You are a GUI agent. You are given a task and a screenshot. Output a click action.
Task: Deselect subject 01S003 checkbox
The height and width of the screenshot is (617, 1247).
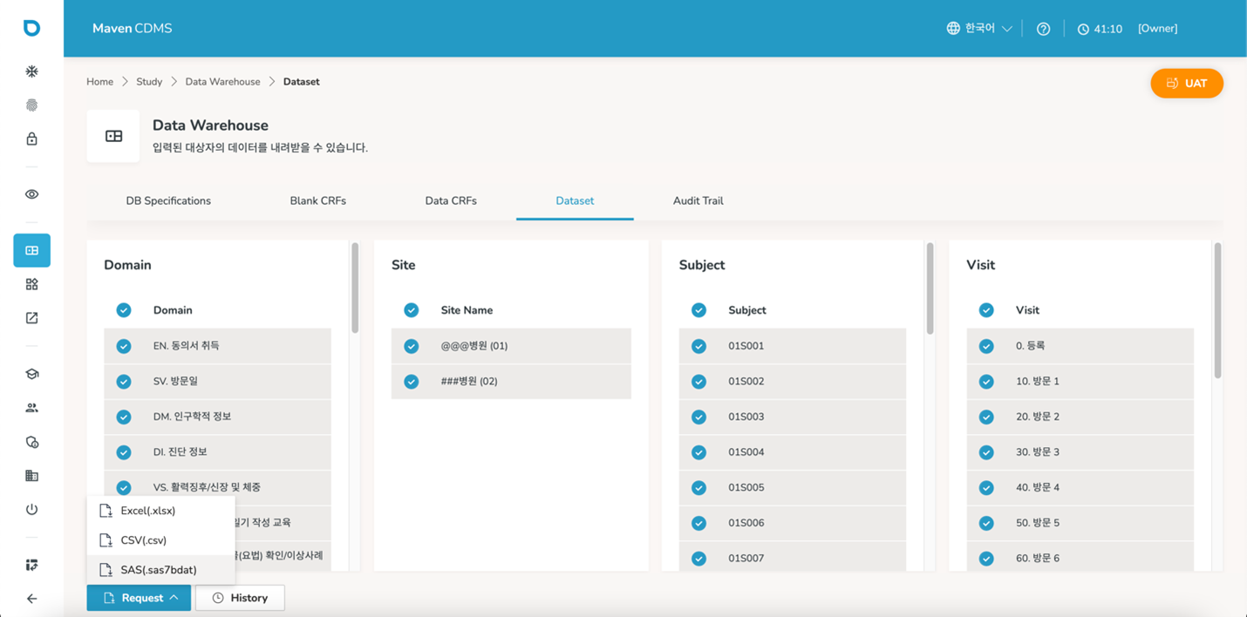click(x=698, y=417)
